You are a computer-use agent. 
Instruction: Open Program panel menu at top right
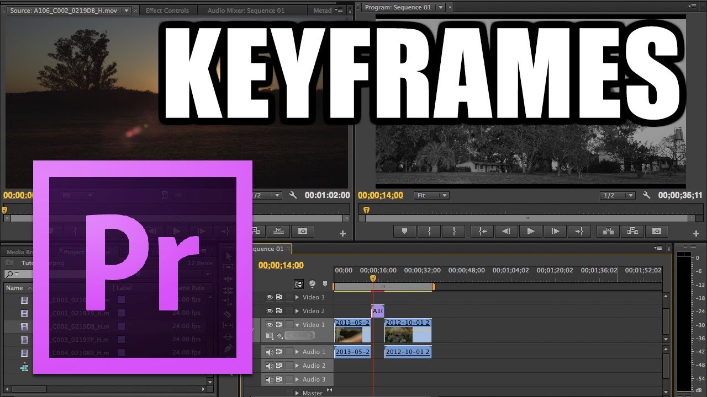tap(694, 7)
